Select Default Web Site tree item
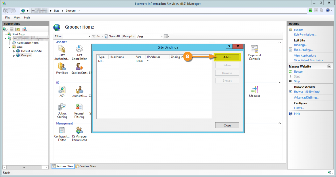The image size is (336, 177). [31, 51]
